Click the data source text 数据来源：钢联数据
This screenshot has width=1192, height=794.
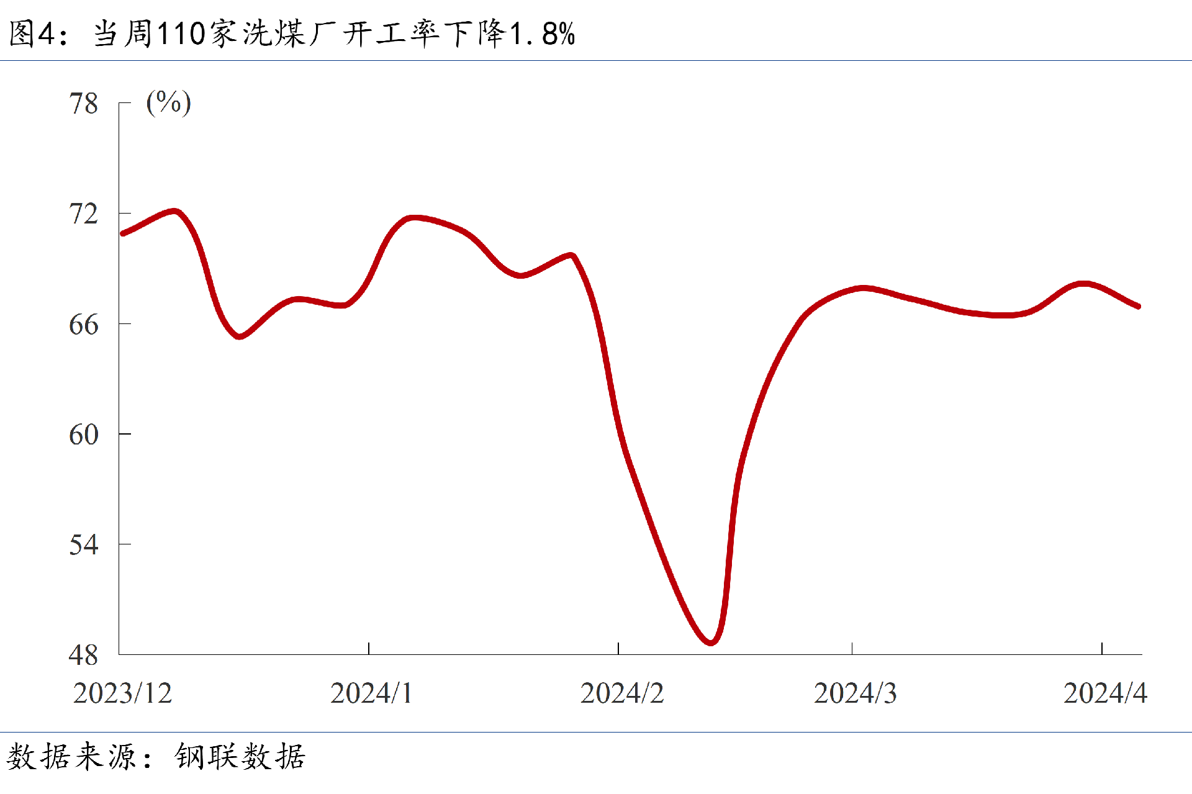tap(156, 756)
